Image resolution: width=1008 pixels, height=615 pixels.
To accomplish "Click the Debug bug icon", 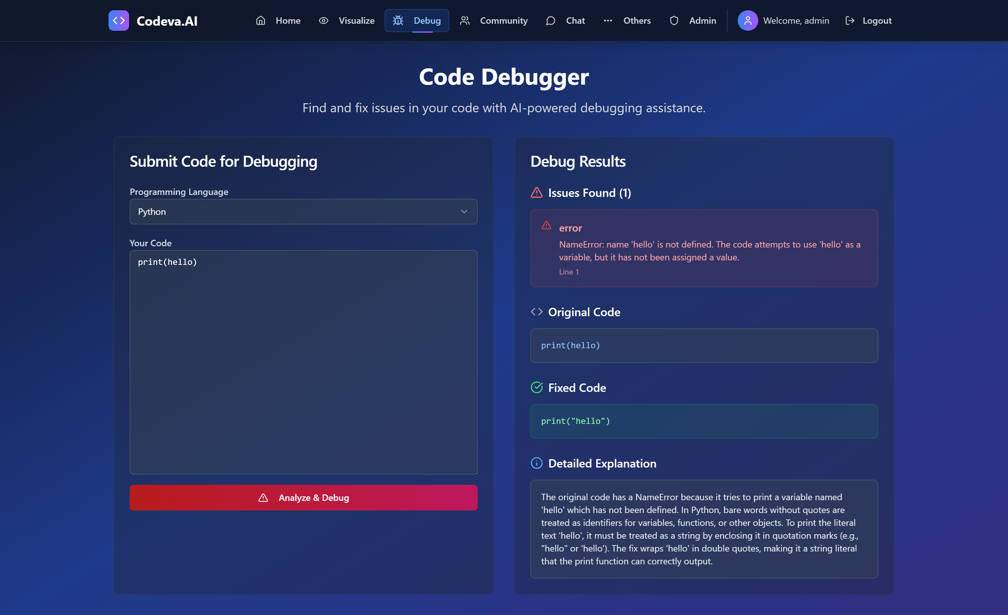I will [398, 21].
